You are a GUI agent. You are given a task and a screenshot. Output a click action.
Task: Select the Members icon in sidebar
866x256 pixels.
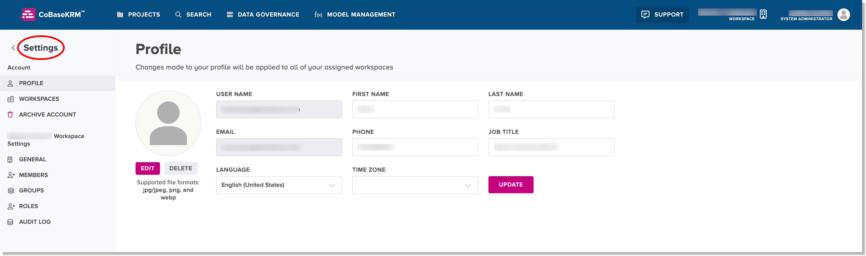coord(11,175)
